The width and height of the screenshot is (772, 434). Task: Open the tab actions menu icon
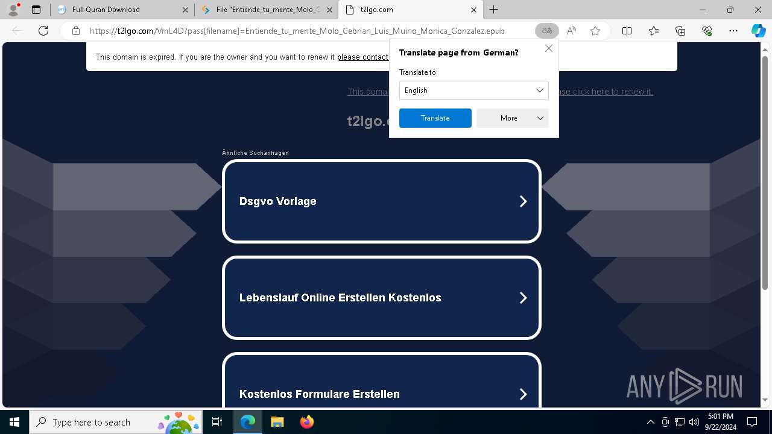click(x=36, y=10)
